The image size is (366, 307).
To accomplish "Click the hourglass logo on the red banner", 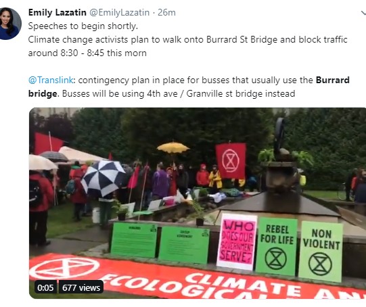I will pos(65,268).
